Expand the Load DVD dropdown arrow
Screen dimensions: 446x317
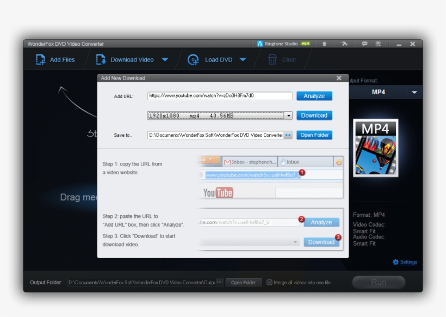[243, 60]
